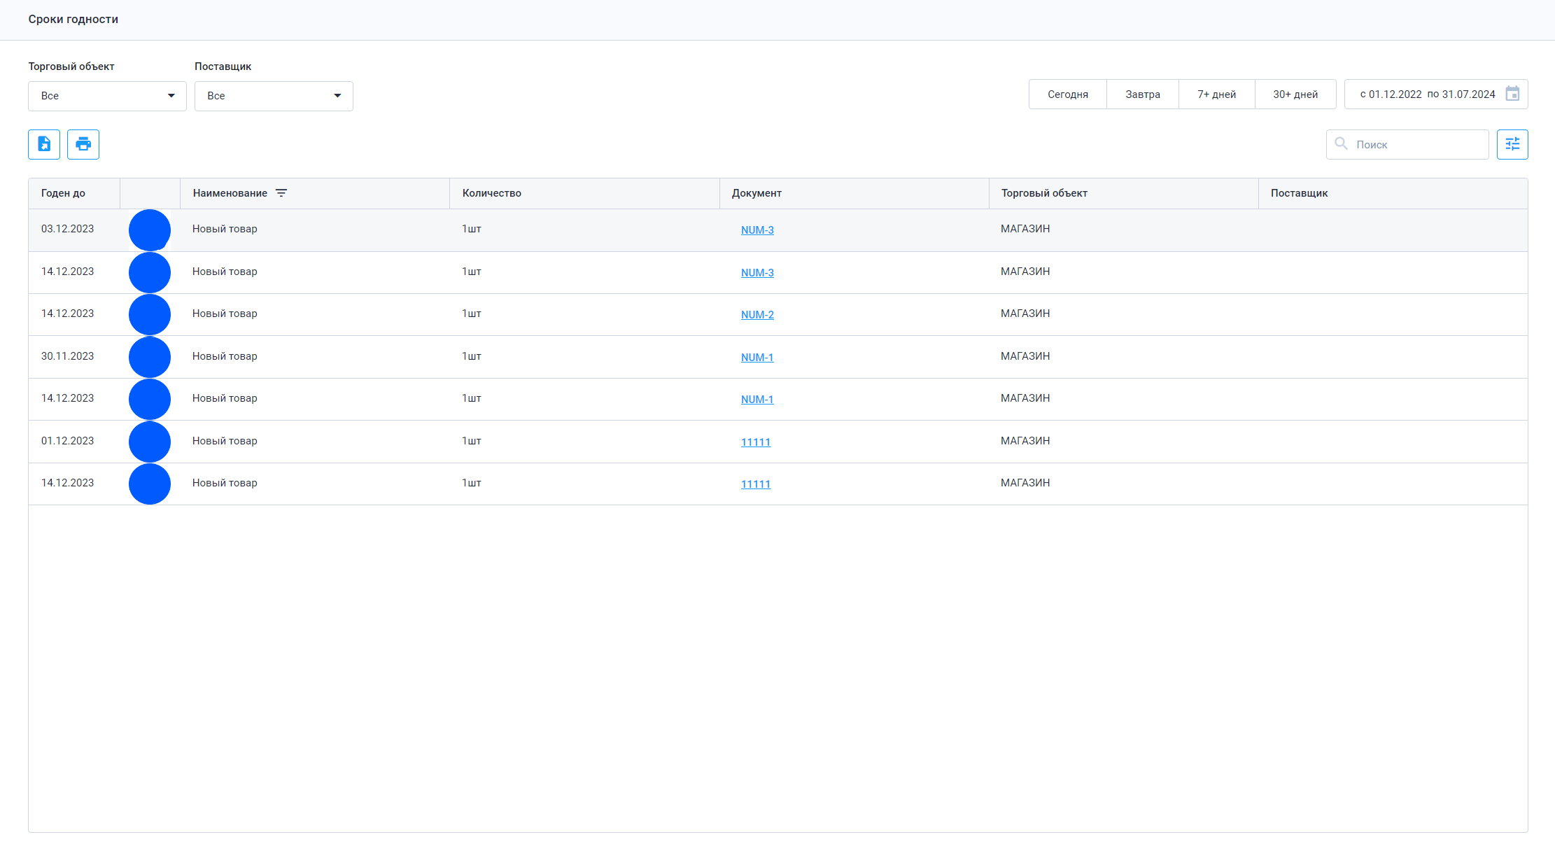Click the blue circle thumbnail of 30.11.2023 row
The height and width of the screenshot is (851, 1555).
[150, 357]
